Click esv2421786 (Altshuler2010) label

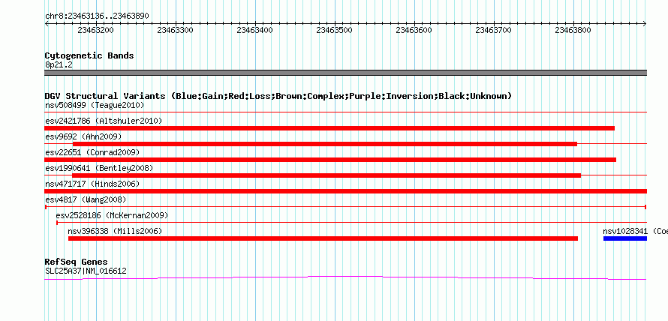click(x=104, y=121)
